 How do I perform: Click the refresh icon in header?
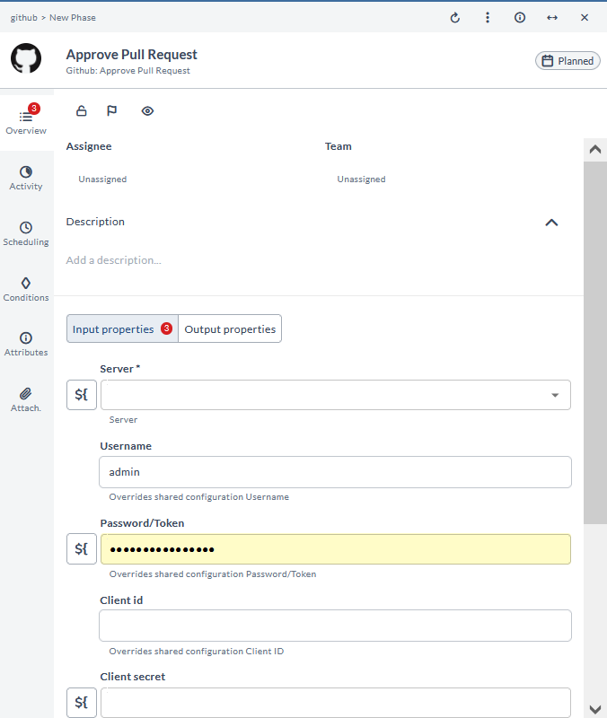[455, 18]
